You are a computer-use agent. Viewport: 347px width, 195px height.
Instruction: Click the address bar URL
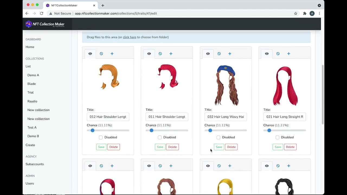(x=116, y=14)
